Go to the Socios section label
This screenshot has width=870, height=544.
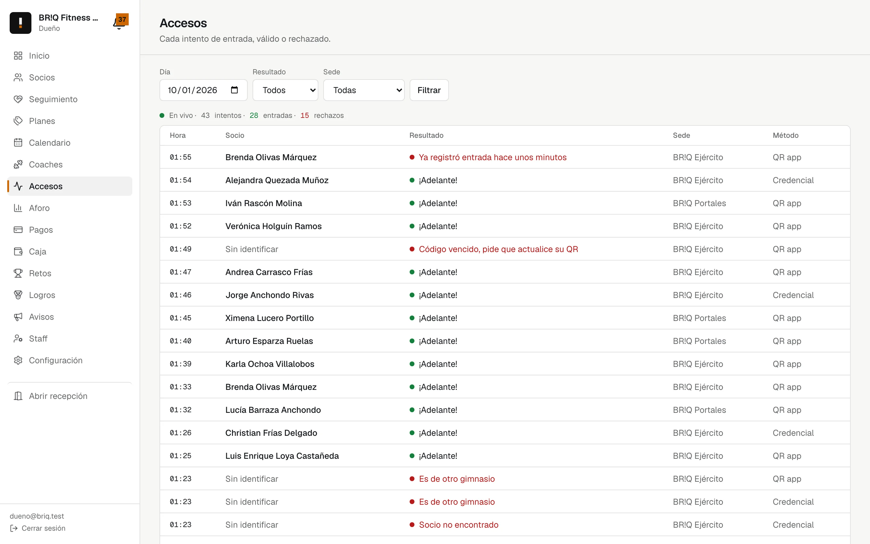point(42,77)
